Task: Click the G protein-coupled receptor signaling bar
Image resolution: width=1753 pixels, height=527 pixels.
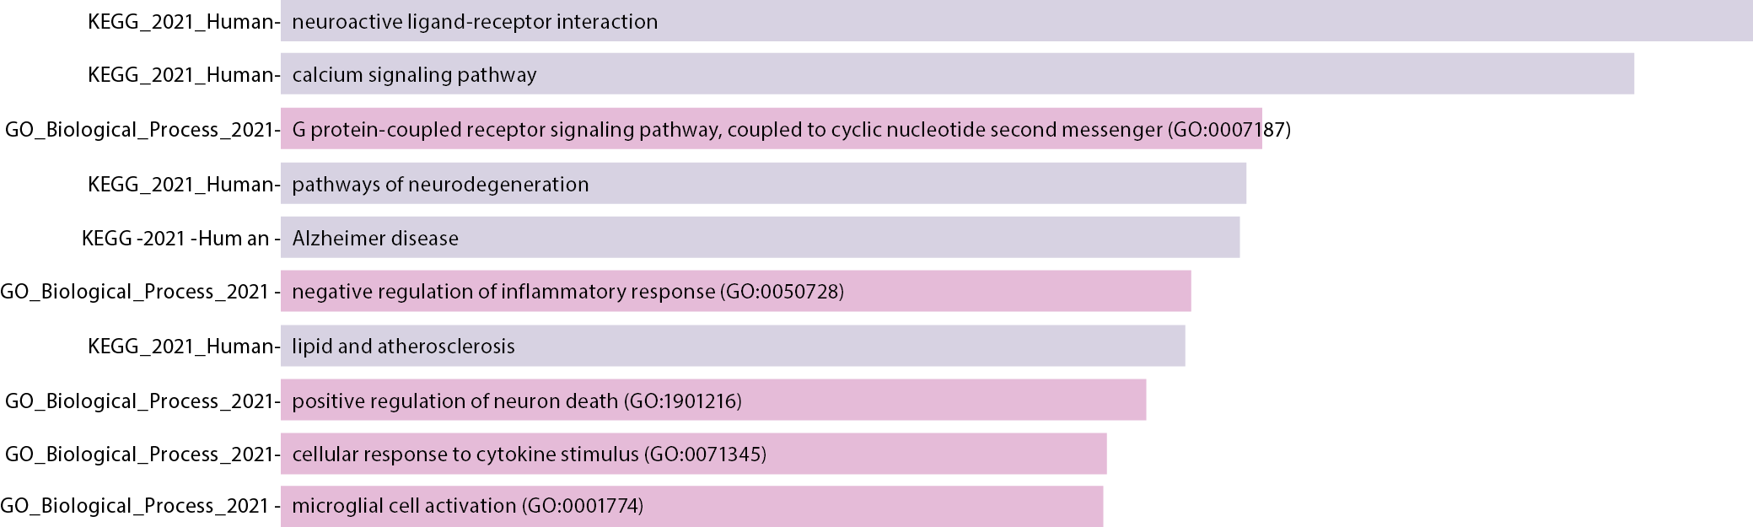Action: [x=771, y=129]
